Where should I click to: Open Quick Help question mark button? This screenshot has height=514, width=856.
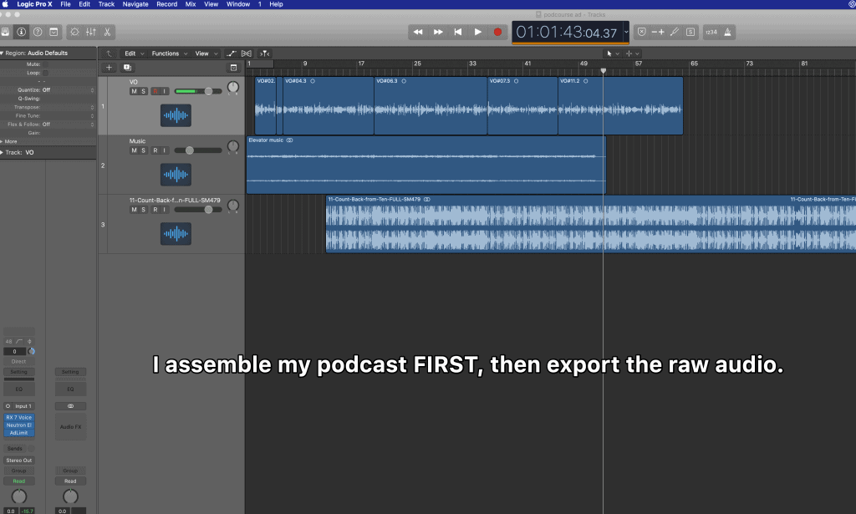tap(38, 33)
